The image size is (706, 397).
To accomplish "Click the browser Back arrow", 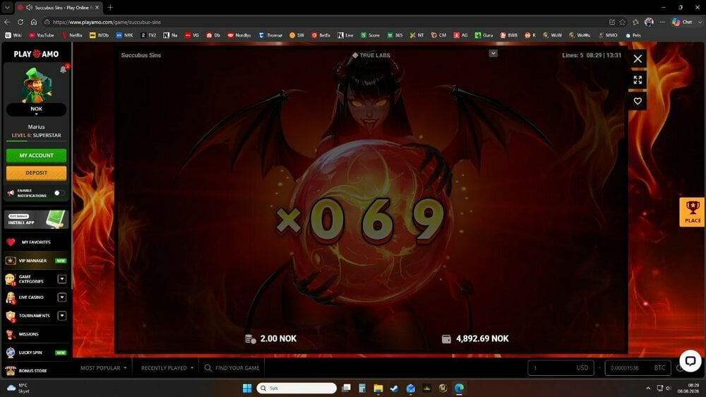I will (x=7, y=22).
